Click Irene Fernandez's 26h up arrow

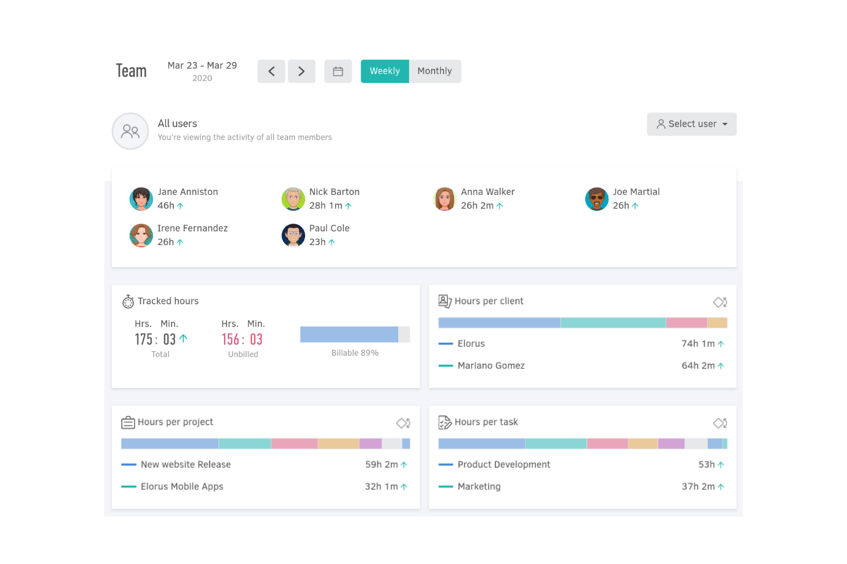180,242
